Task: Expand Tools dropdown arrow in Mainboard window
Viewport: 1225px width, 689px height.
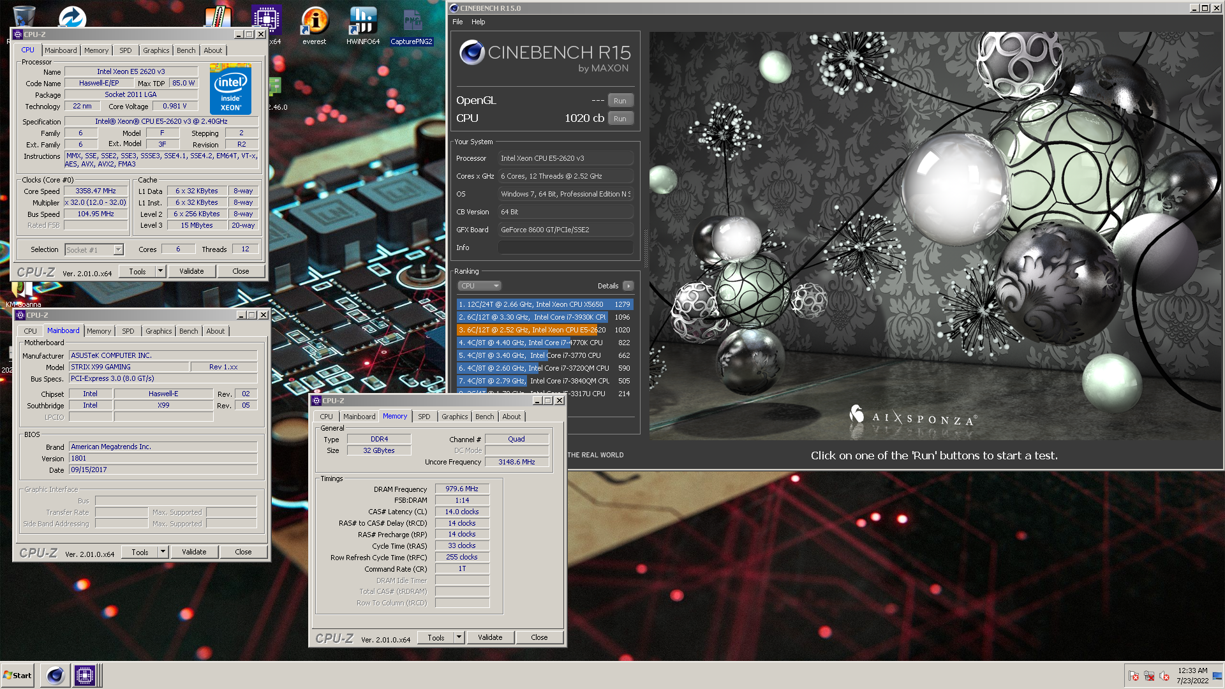Action: pos(163,552)
